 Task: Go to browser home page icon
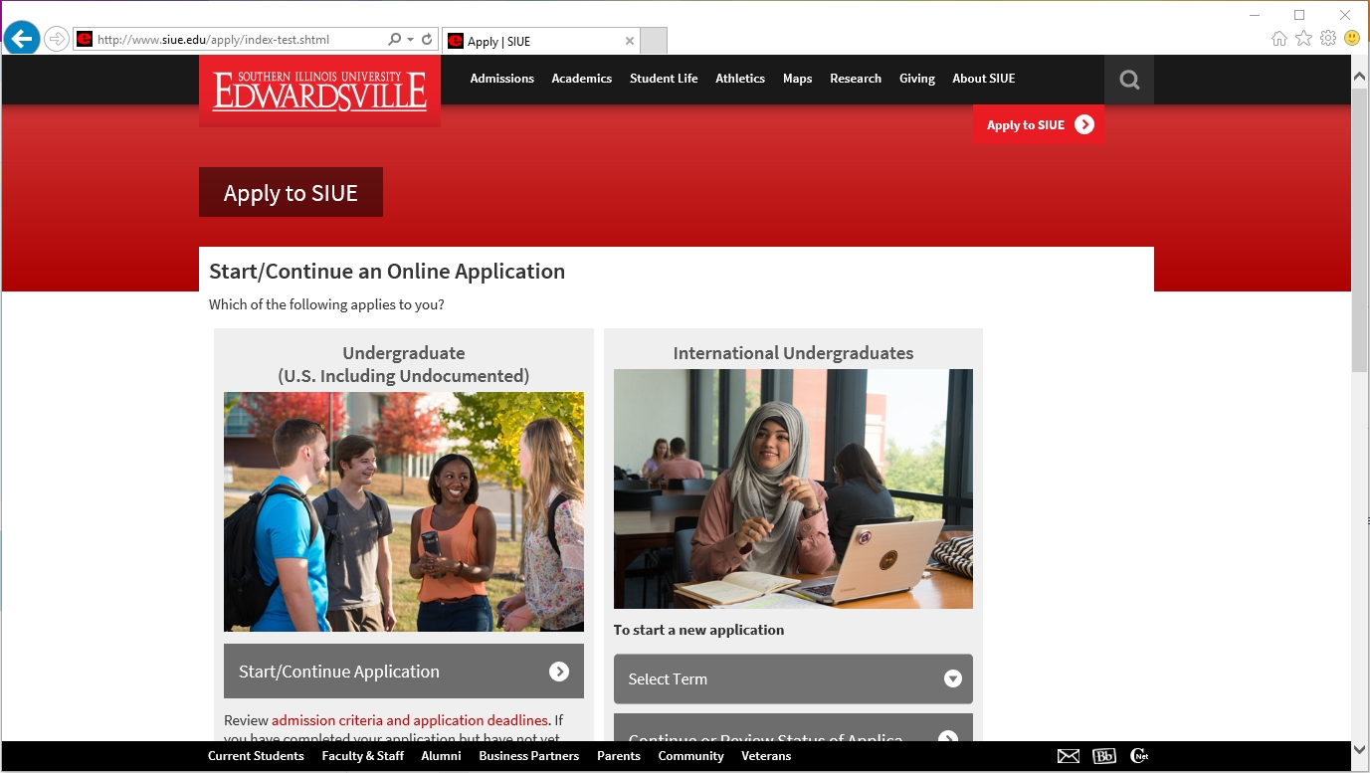pos(1279,39)
